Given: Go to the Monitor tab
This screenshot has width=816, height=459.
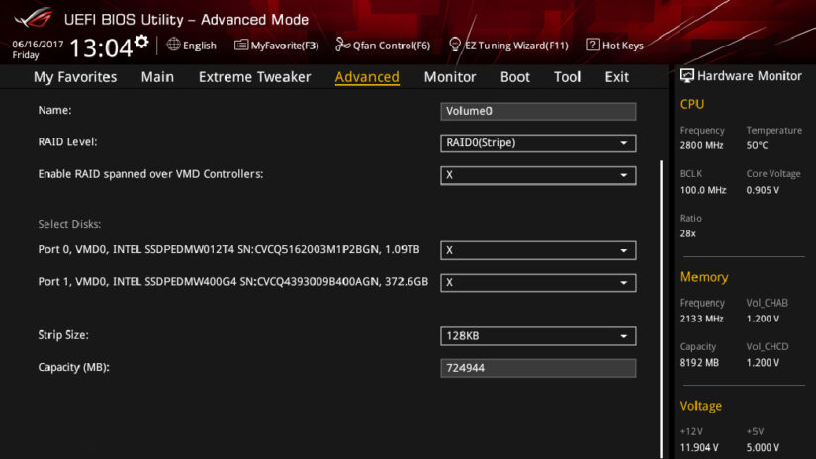Looking at the screenshot, I should [x=449, y=77].
